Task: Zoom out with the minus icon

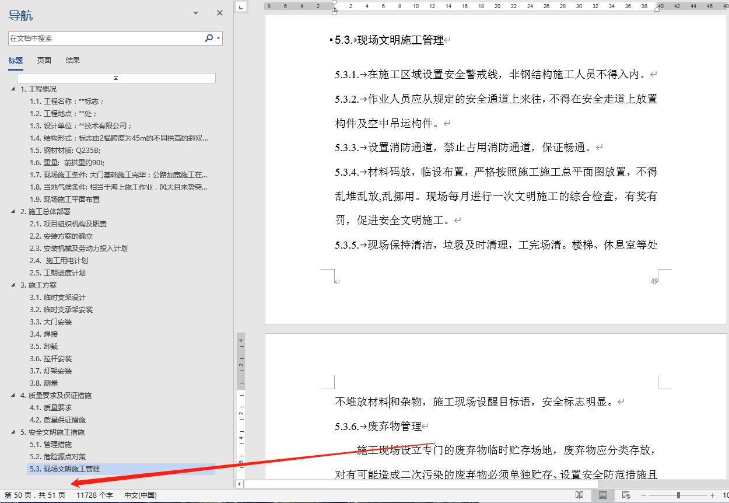Action: tap(643, 495)
